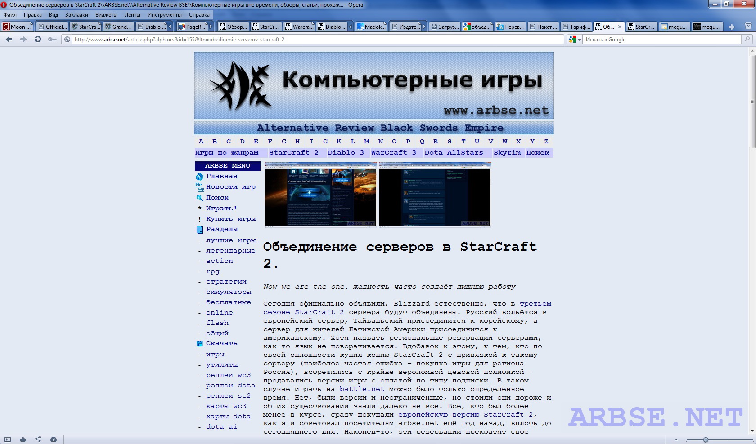Screen dimensions: 756x444
Task: Open the closed tabs trash icon
Action: coord(748,27)
